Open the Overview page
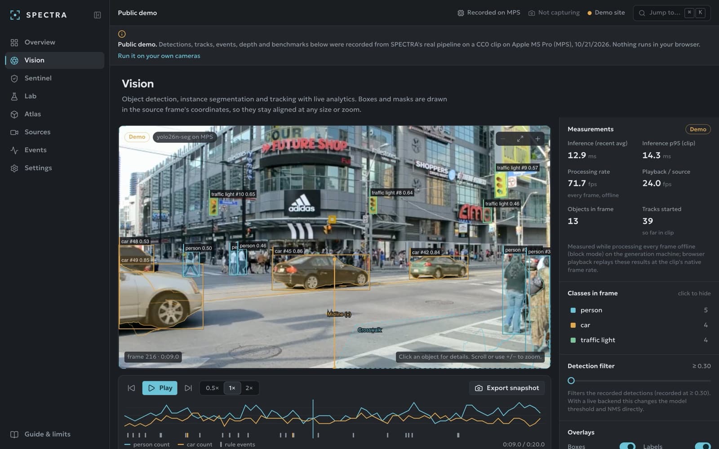 pyautogui.click(x=54, y=42)
